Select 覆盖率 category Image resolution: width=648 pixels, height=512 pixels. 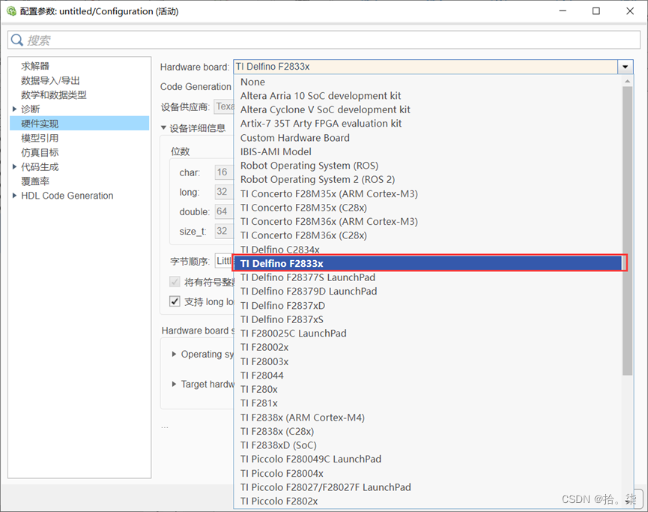pos(35,181)
